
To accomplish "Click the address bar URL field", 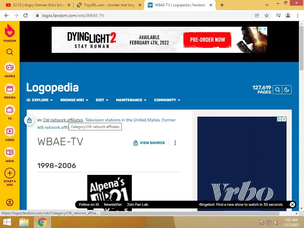I will click(x=143, y=15).
